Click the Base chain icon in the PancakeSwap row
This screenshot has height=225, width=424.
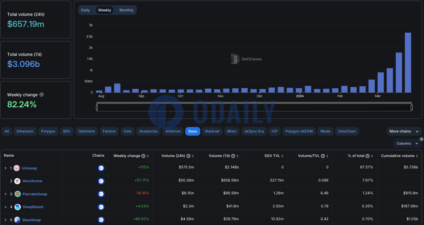(x=101, y=194)
